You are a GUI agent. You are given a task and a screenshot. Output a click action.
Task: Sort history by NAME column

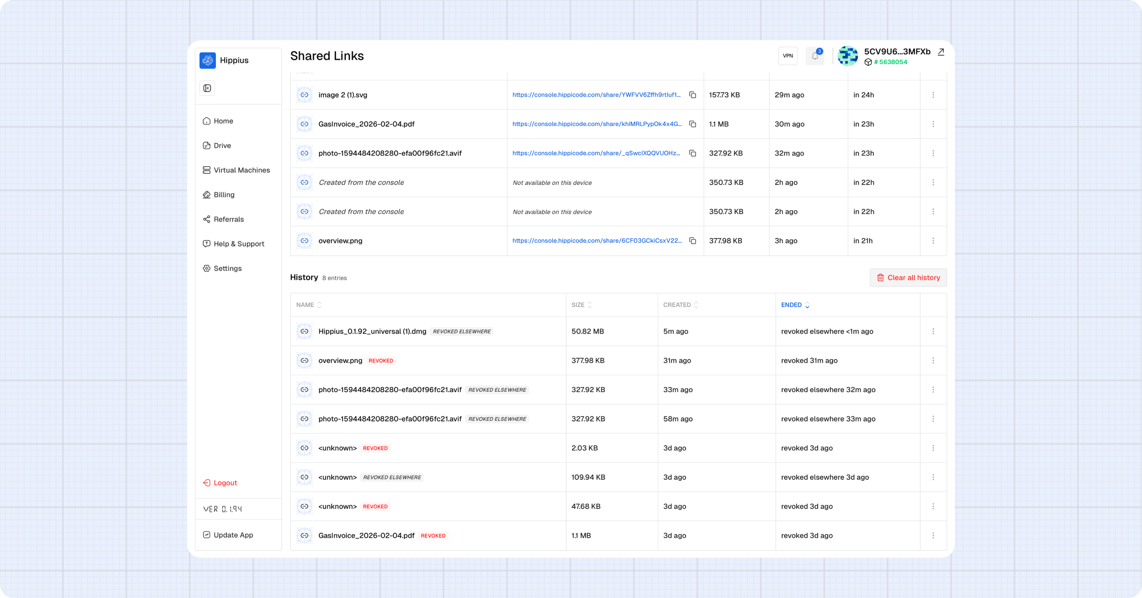[x=309, y=305]
